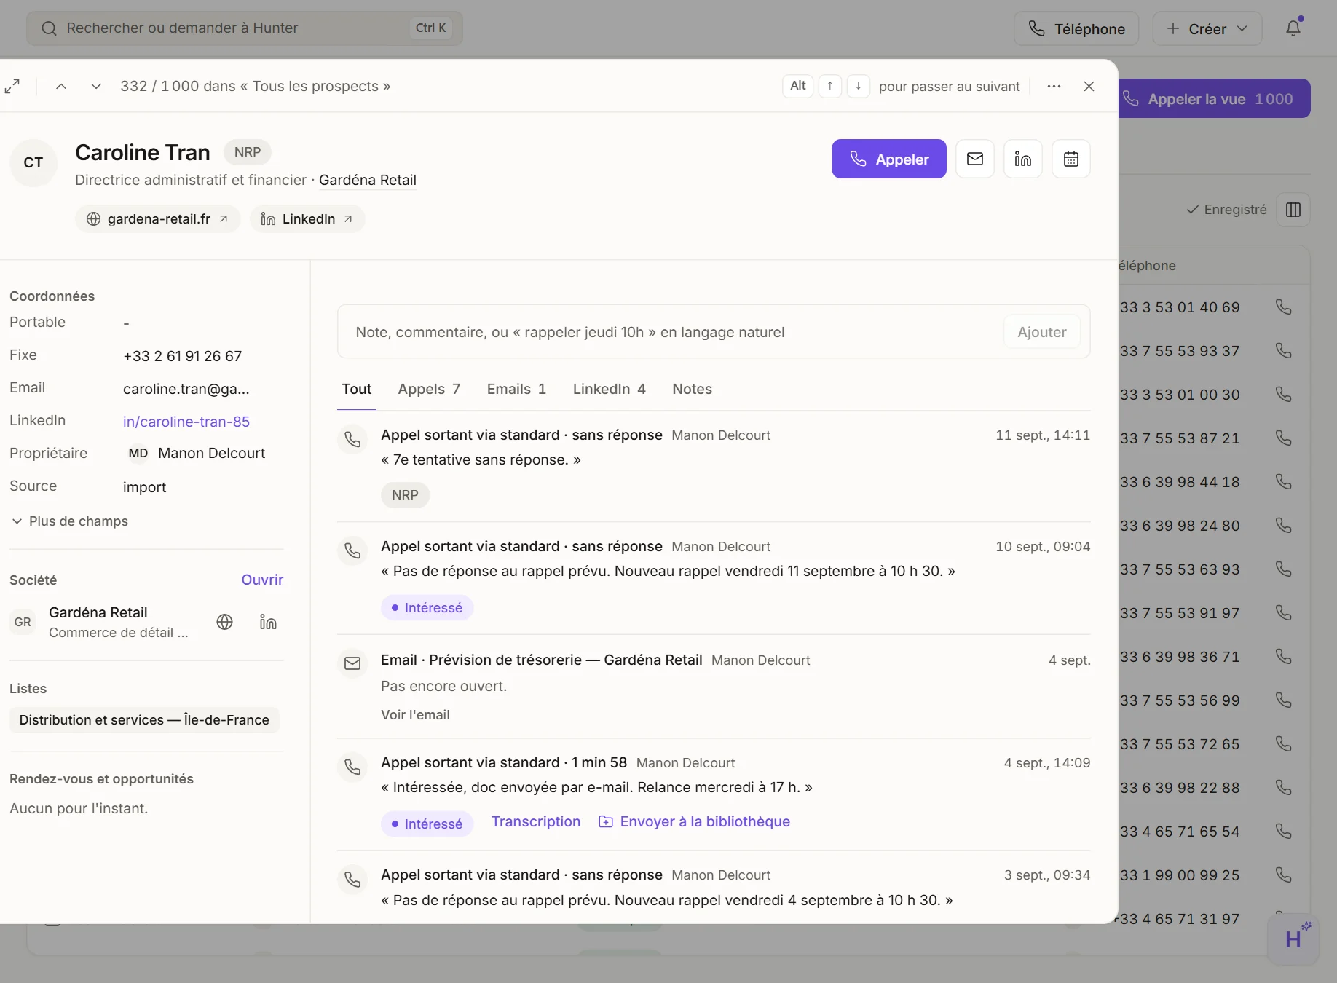This screenshot has height=983, width=1337.
Task: Open Voir l'email link
Action: pos(415,715)
